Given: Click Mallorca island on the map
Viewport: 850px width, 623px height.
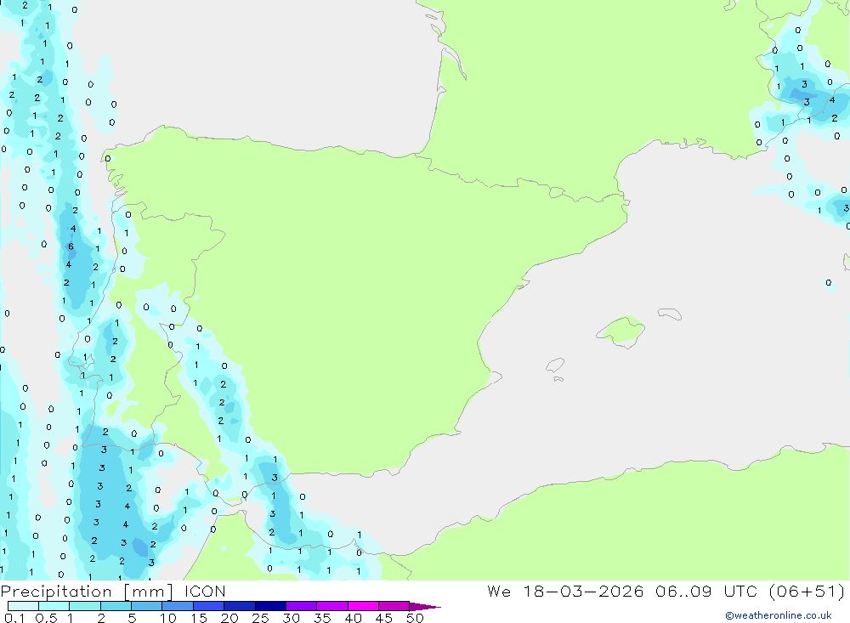Looking at the screenshot, I should click(x=622, y=331).
